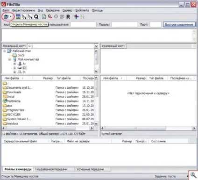Image resolution: width=198 pixels, height=180 pixels.
Task: Open the Редактирование menu
Action: click(x=24, y=10)
